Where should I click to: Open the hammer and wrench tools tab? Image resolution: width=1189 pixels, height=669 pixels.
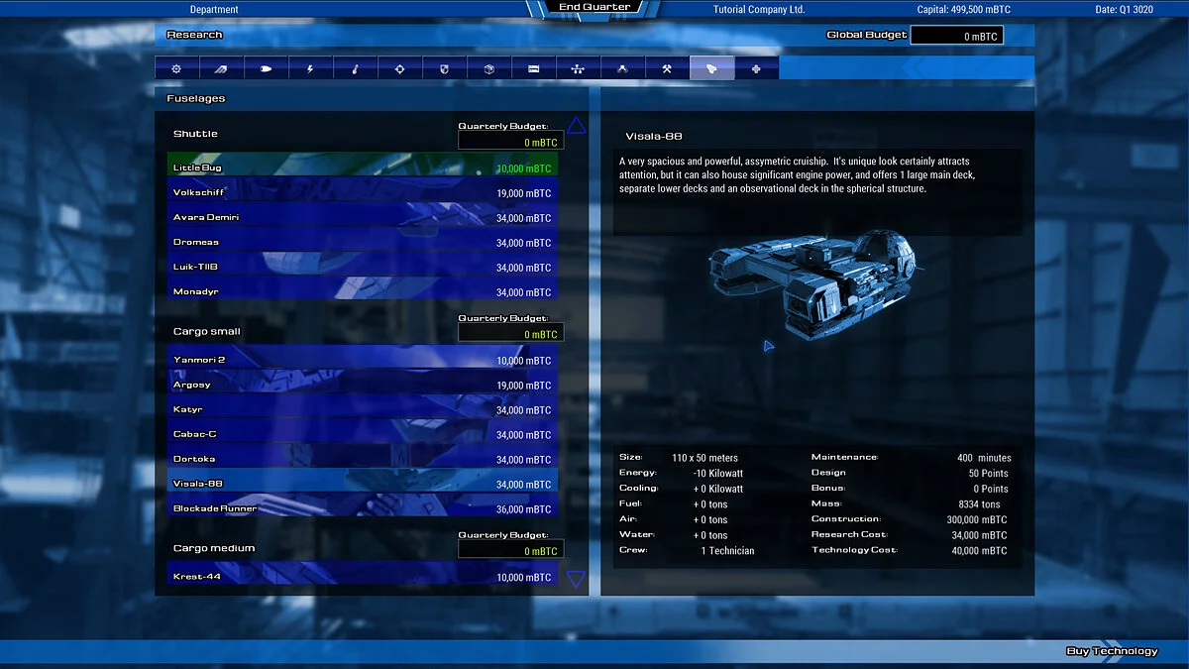[667, 68]
